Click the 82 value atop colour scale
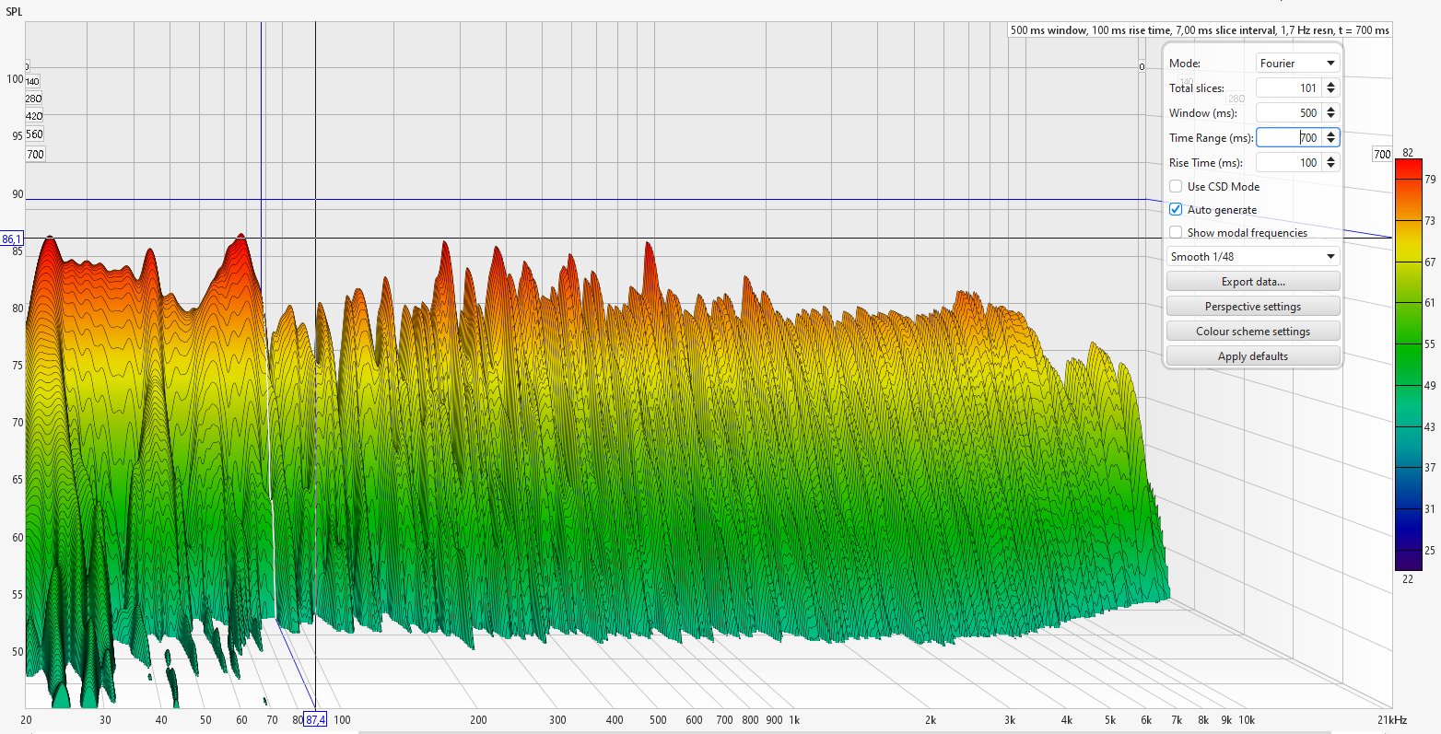Viewport: 1441px width, 734px height. [x=1408, y=153]
